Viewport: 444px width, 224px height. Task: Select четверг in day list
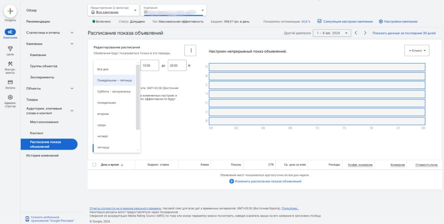click(x=115, y=136)
